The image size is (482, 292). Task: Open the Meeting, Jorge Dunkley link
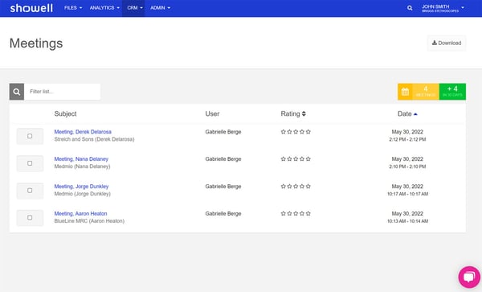coord(81,187)
